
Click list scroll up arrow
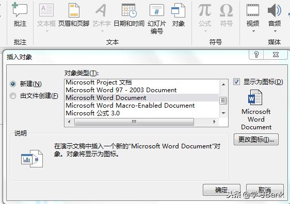223,84
